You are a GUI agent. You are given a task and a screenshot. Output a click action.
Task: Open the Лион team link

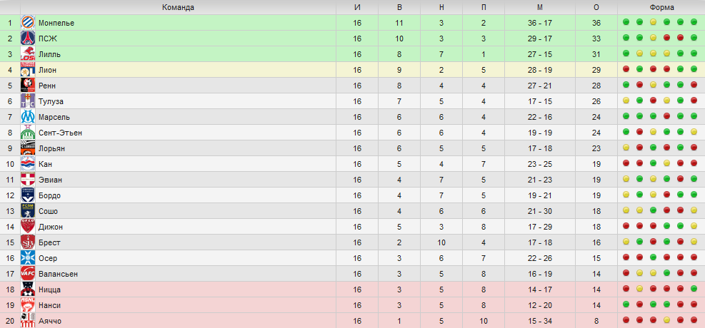pyautogui.click(x=47, y=70)
